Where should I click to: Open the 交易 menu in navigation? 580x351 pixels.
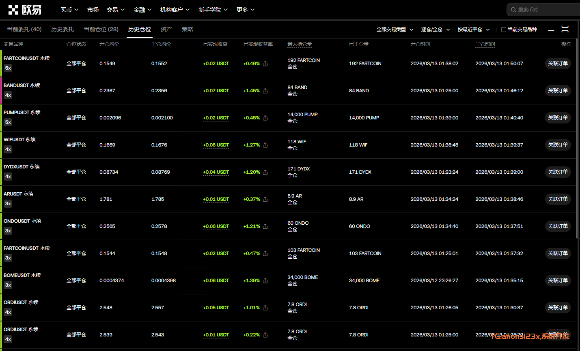115,10
